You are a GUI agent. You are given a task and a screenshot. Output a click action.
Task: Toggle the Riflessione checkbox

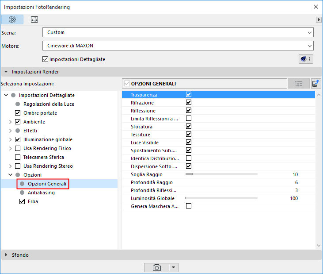pos(189,110)
